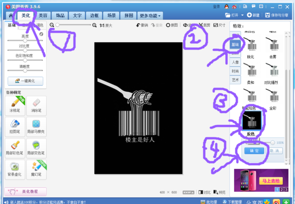Expand the arrow next to 打开
This screenshot has width=295, height=204.
tap(242, 15)
